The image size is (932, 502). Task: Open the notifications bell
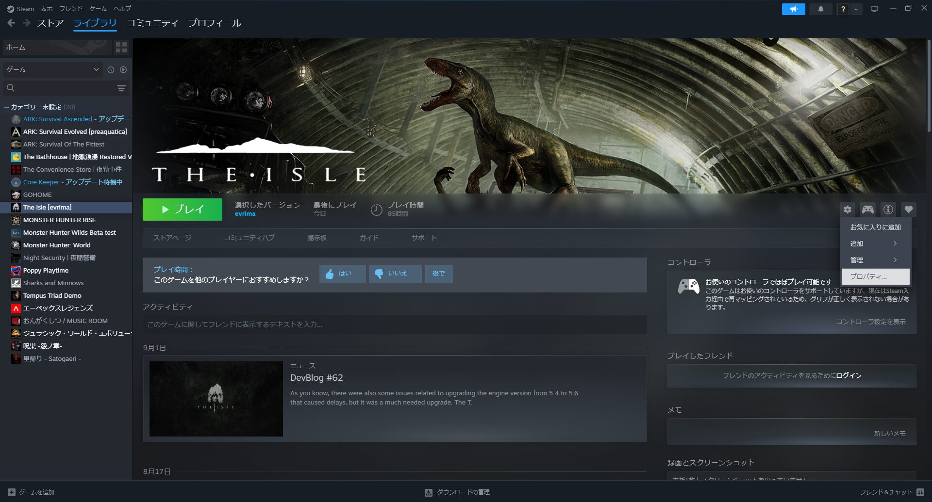pyautogui.click(x=820, y=9)
